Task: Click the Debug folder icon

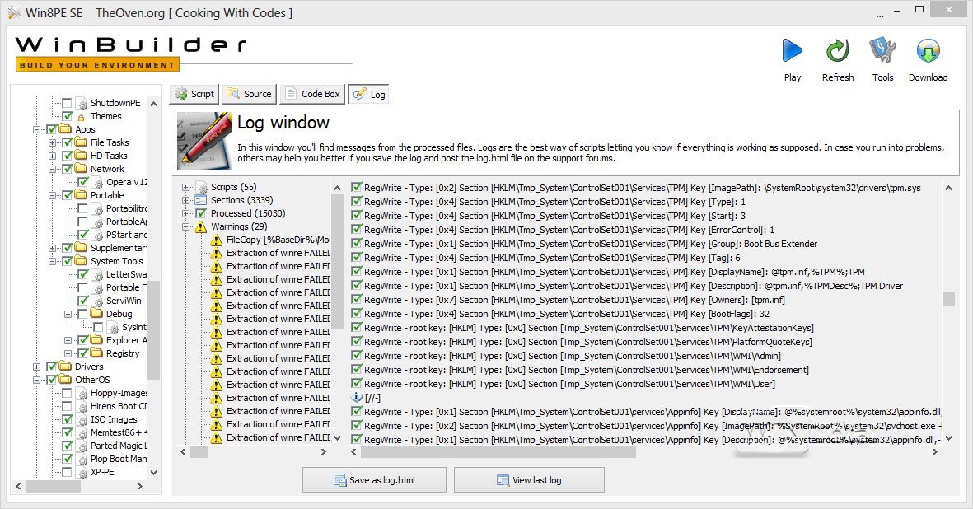Action: pos(96,313)
